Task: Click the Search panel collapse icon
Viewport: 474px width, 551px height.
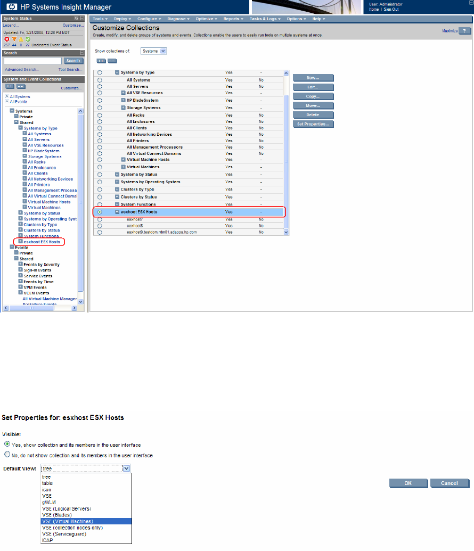Action: [82, 53]
